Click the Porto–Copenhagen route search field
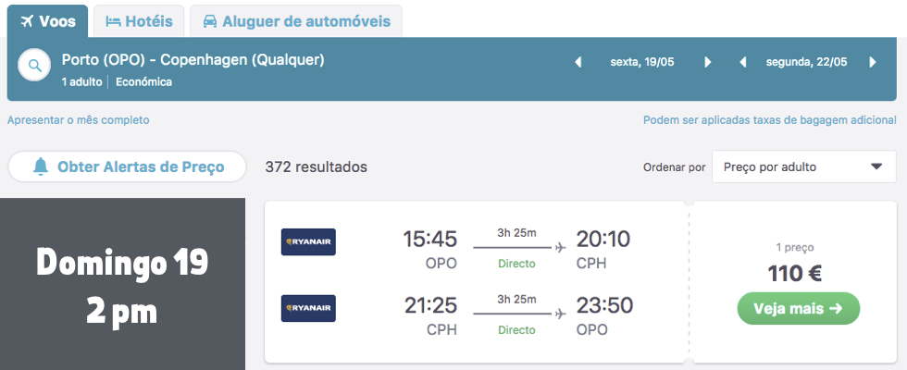The height and width of the screenshot is (370, 907). (193, 61)
